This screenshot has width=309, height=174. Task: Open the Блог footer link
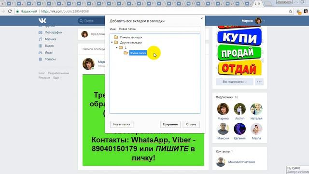[x=42, y=73]
